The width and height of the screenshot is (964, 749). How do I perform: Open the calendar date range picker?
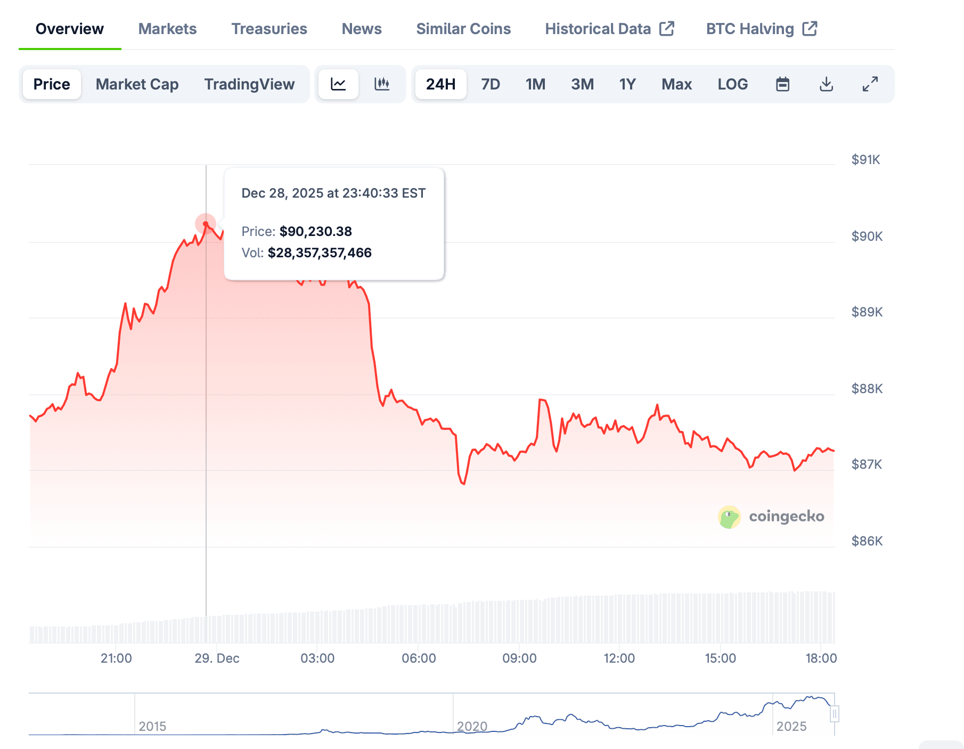(782, 84)
